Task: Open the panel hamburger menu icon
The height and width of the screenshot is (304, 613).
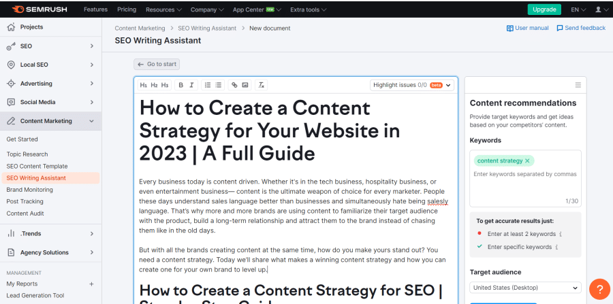Action: coord(578,85)
